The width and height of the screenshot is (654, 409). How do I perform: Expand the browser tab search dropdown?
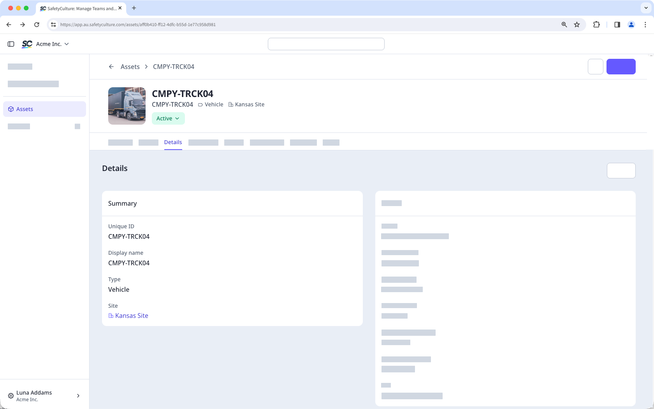click(x=646, y=8)
